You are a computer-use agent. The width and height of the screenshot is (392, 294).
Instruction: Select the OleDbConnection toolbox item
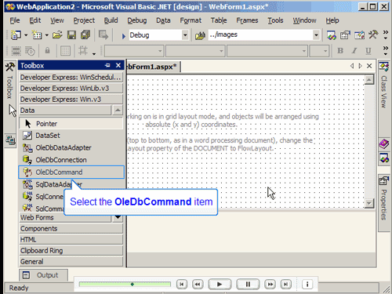[x=71, y=160]
